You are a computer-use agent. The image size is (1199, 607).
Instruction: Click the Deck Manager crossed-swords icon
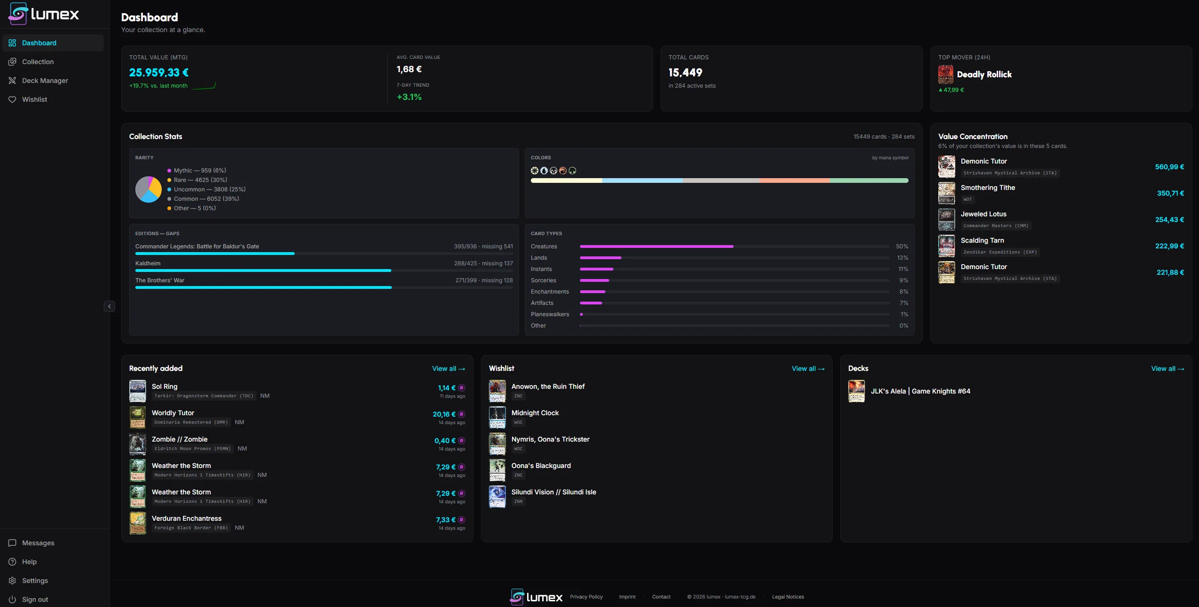(x=12, y=81)
